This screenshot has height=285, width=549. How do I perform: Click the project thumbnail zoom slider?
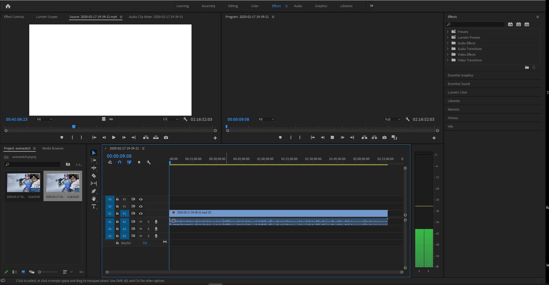[48, 272]
